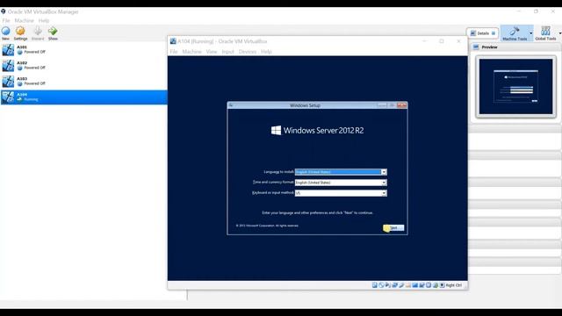Click video capture icon in VM status bar
Screen dimensions: 562x316
click(x=421, y=285)
